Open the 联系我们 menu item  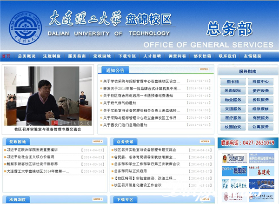coord(227,56)
